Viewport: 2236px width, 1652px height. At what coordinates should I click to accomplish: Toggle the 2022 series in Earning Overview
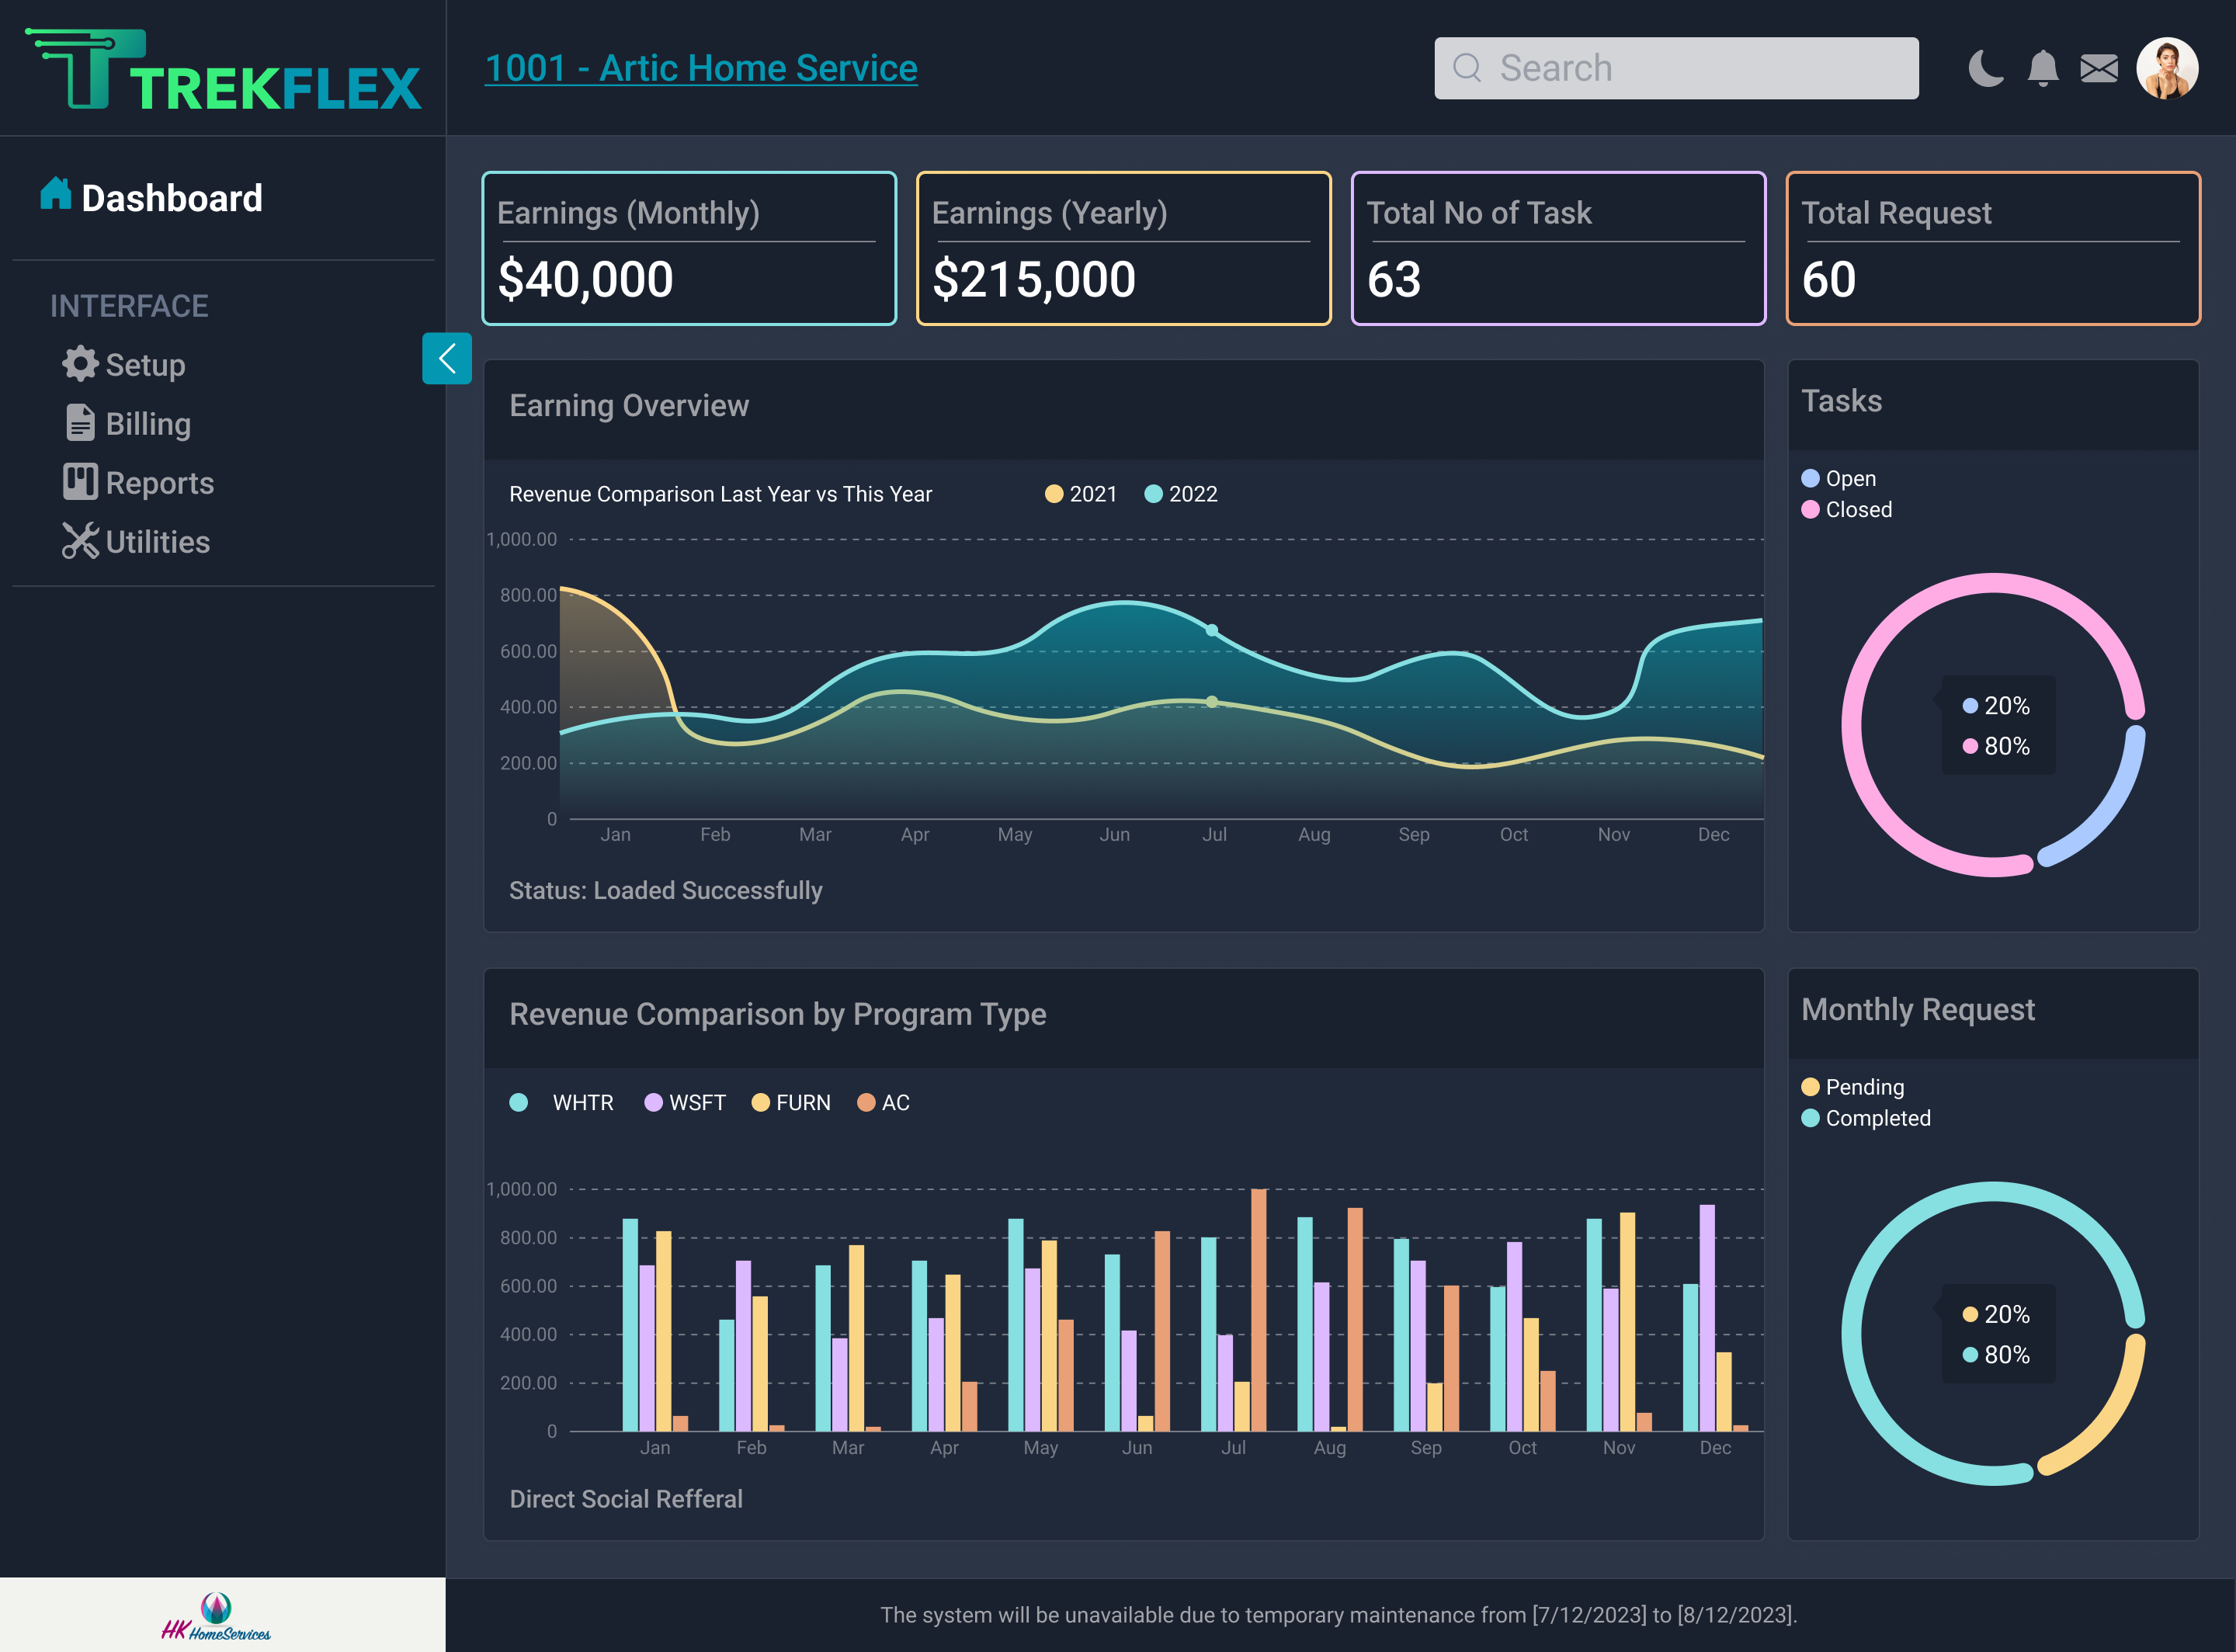point(1182,493)
